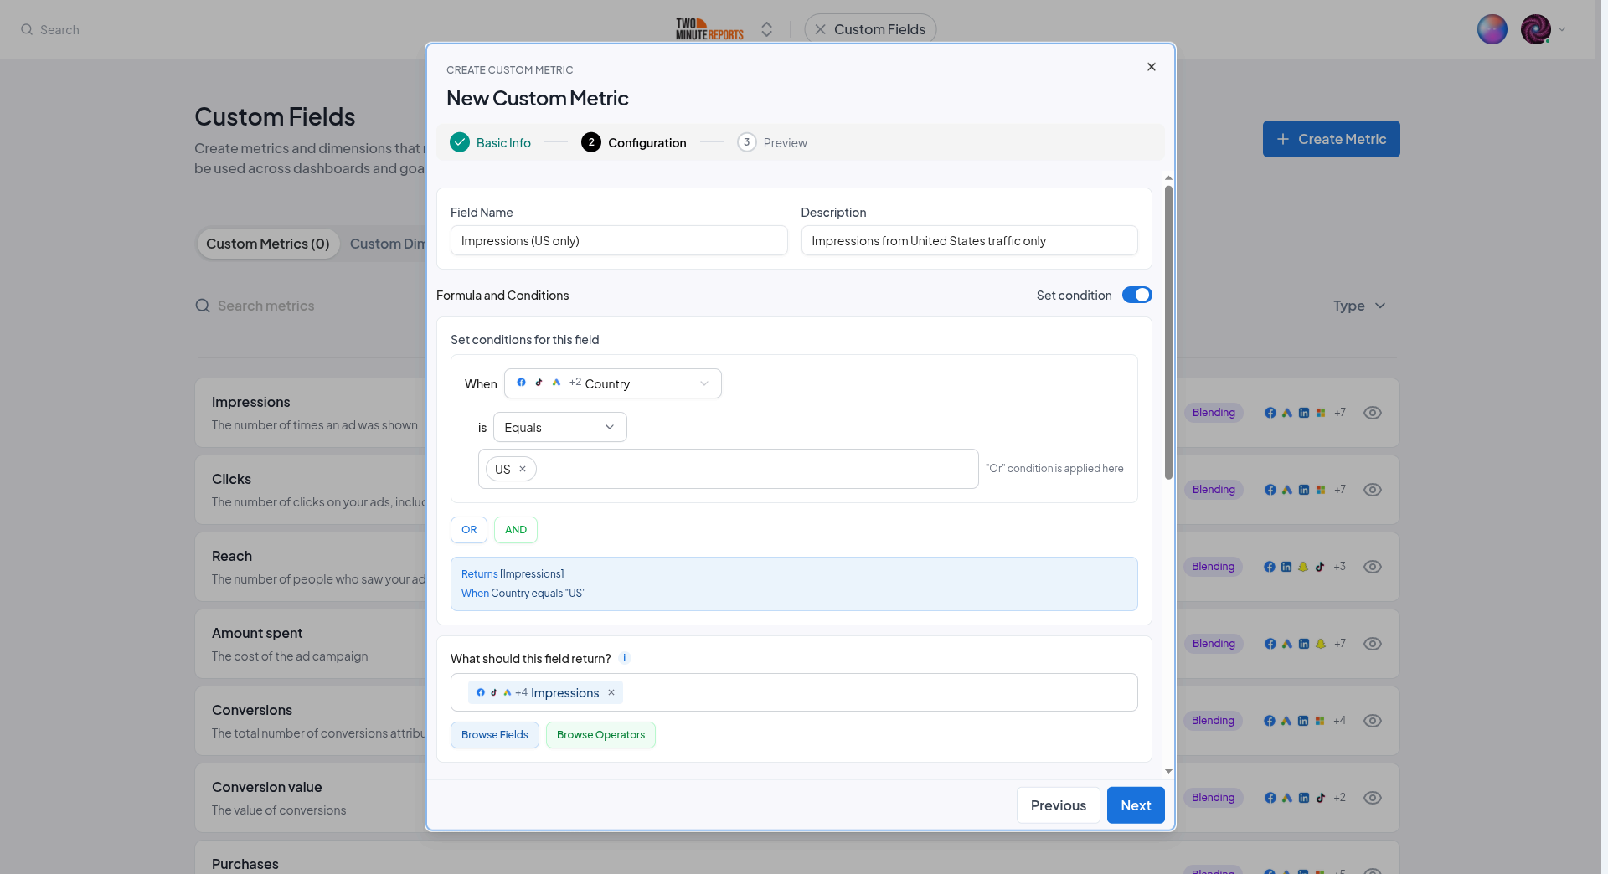The height and width of the screenshot is (874, 1608).
Task: Remove the US value chip
Action: 523,469
